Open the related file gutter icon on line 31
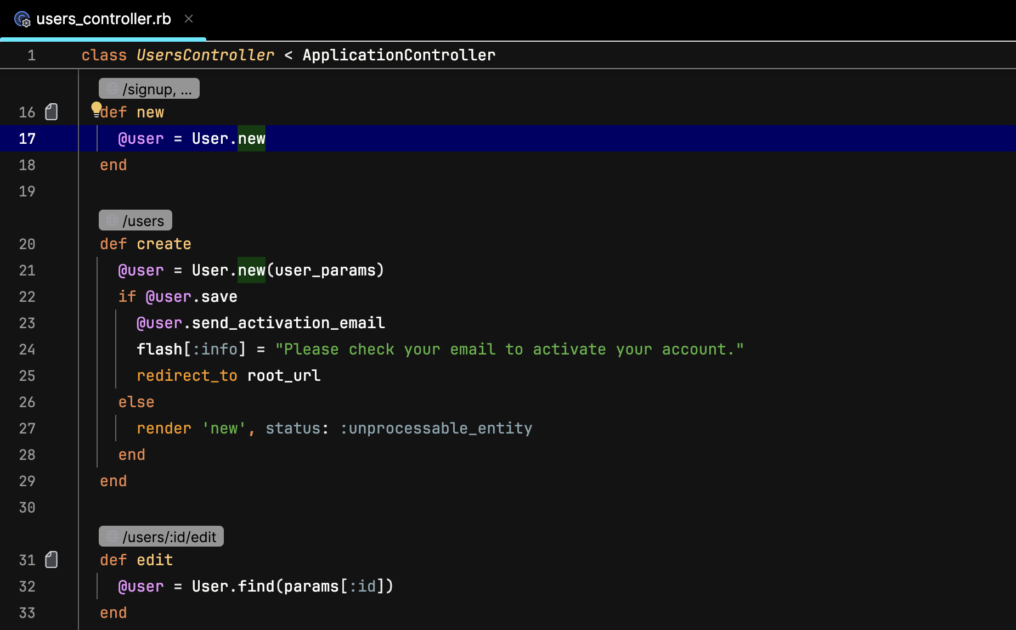 point(51,559)
